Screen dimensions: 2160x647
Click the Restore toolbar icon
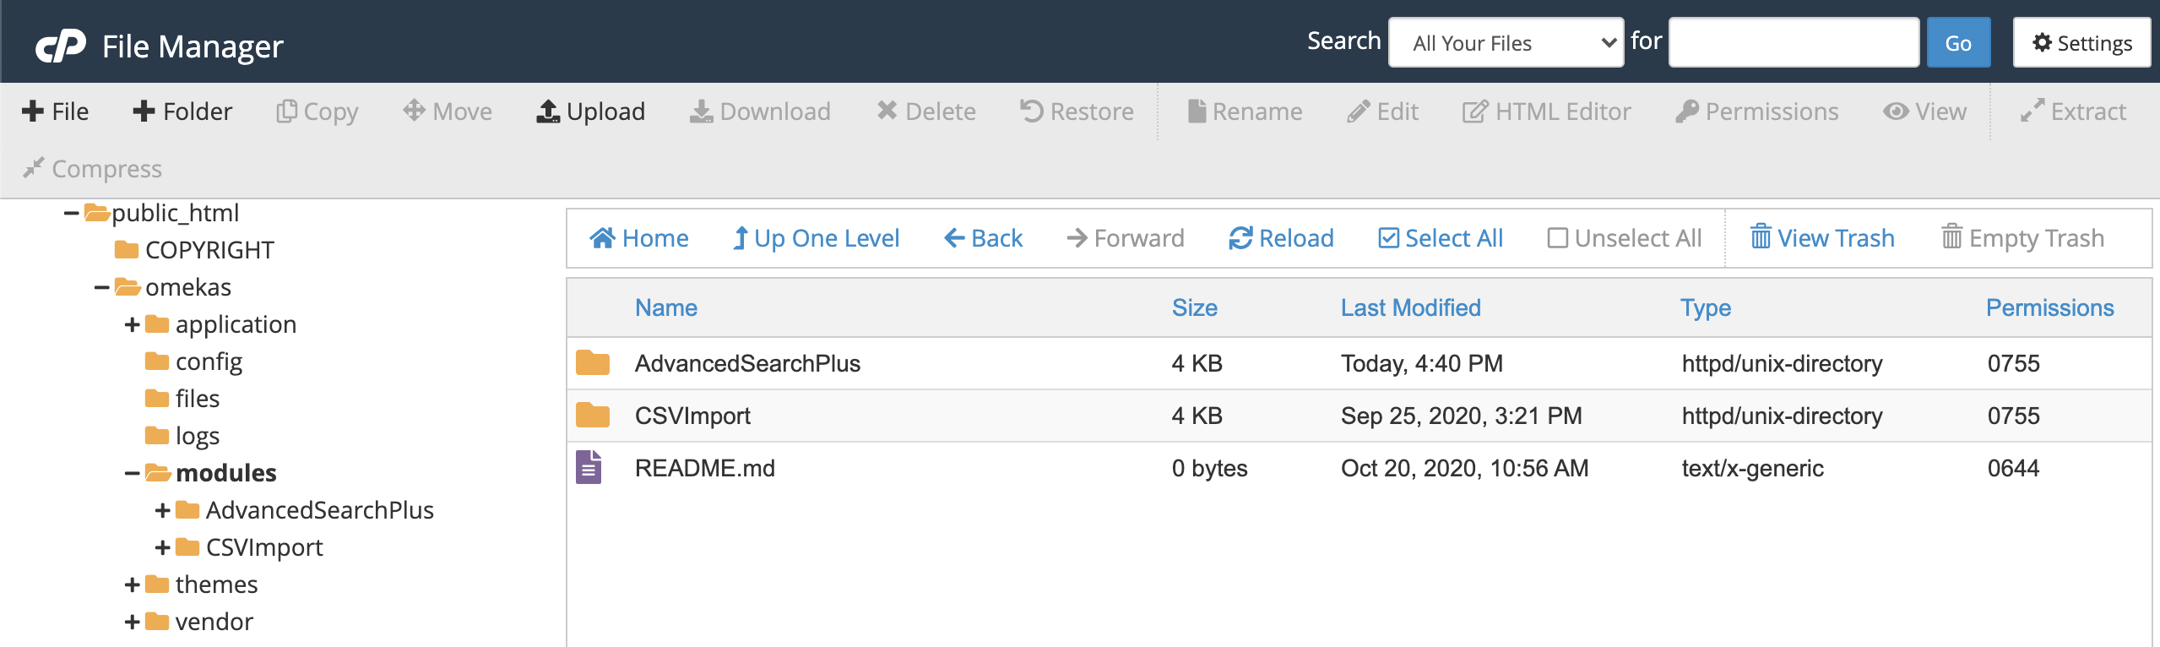pos(1031,111)
